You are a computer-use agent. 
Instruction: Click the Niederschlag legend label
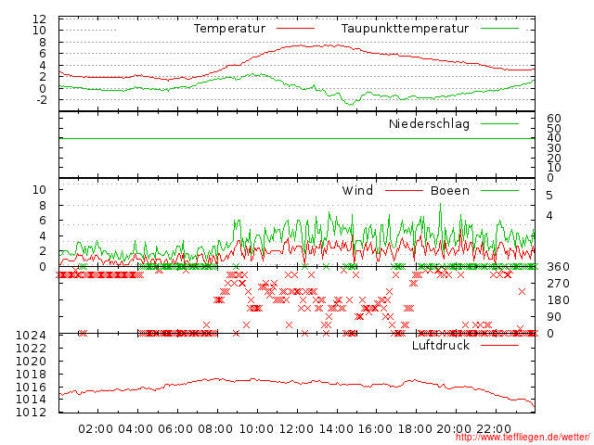(x=429, y=123)
